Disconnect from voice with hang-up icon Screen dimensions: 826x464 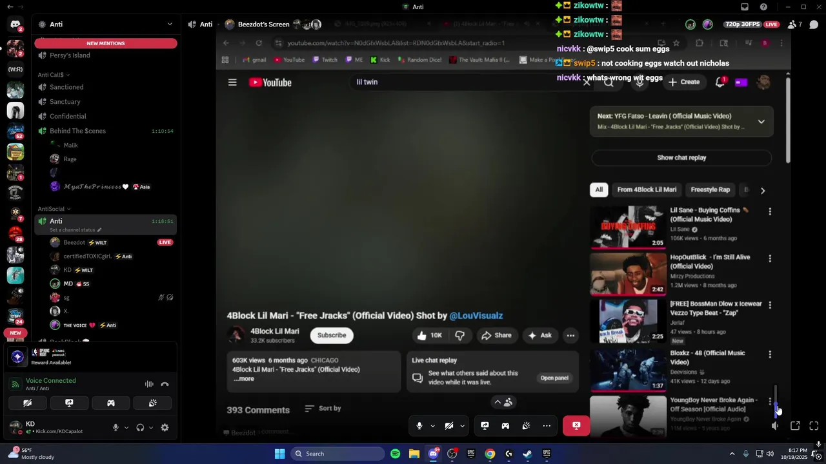tap(165, 384)
